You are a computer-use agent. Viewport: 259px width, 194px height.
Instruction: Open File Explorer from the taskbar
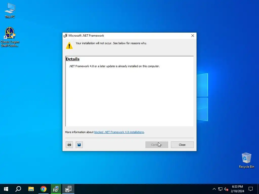pyautogui.click(x=31, y=189)
